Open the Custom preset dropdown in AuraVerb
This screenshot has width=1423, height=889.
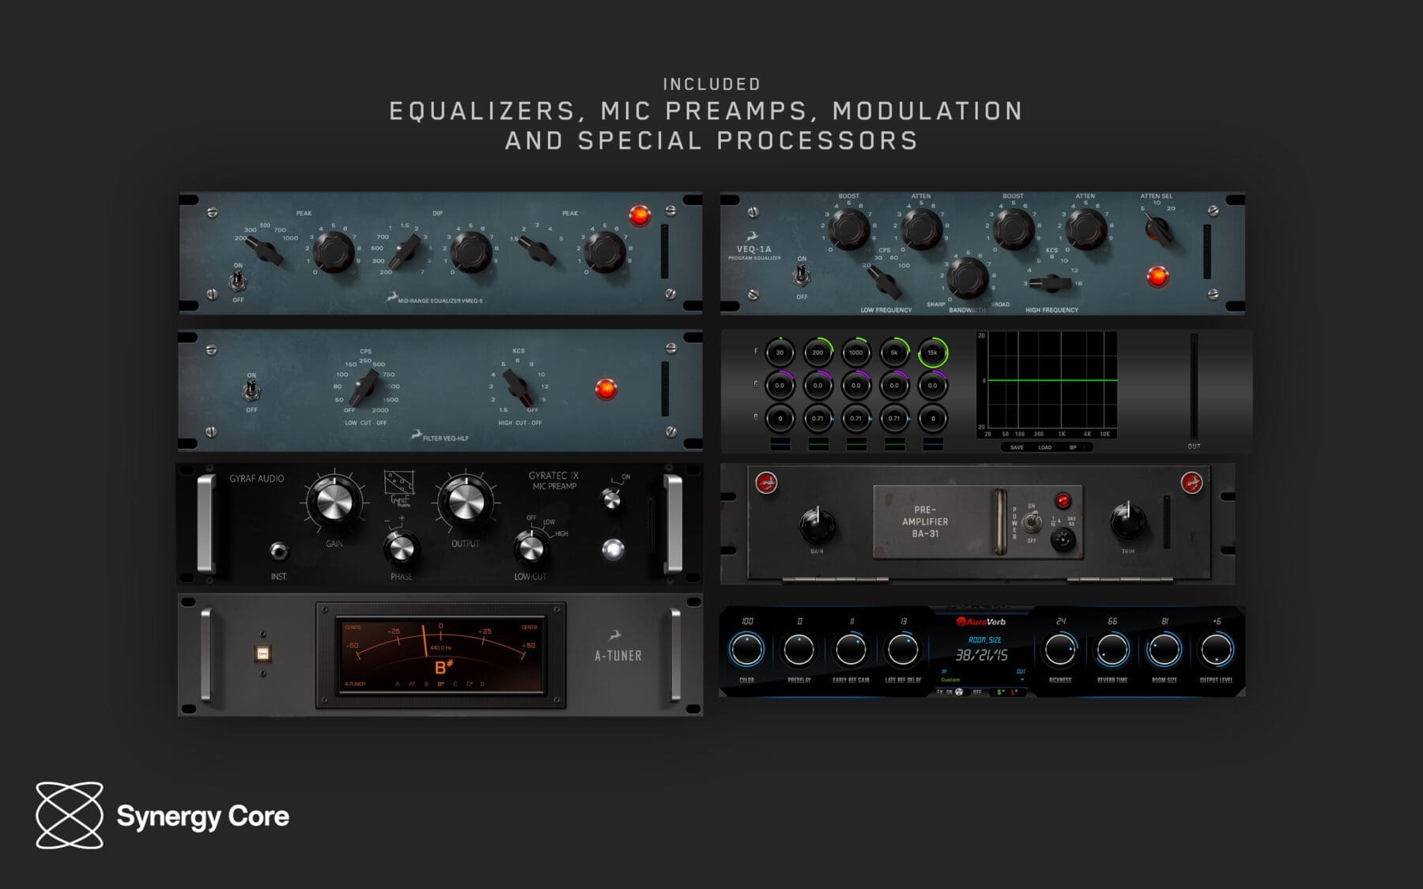click(x=951, y=680)
